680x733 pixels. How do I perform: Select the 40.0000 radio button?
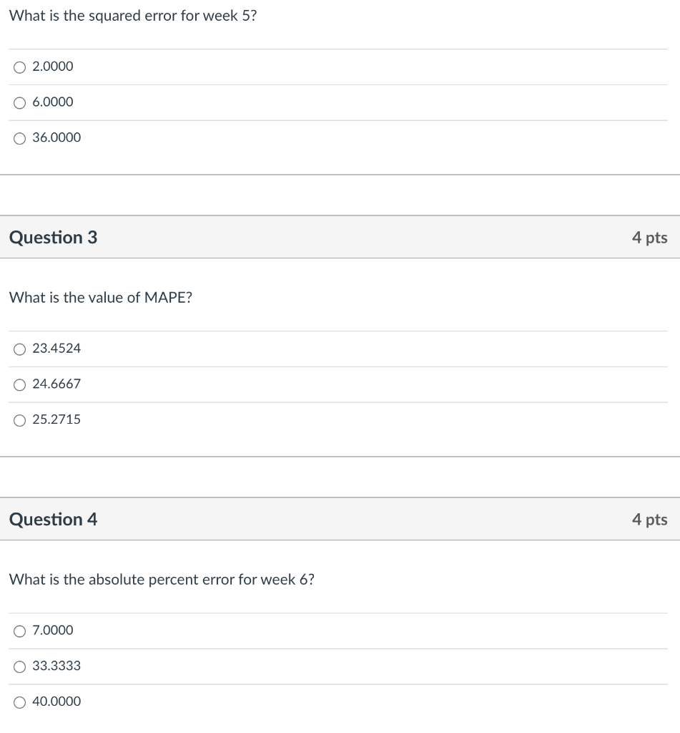point(20,702)
